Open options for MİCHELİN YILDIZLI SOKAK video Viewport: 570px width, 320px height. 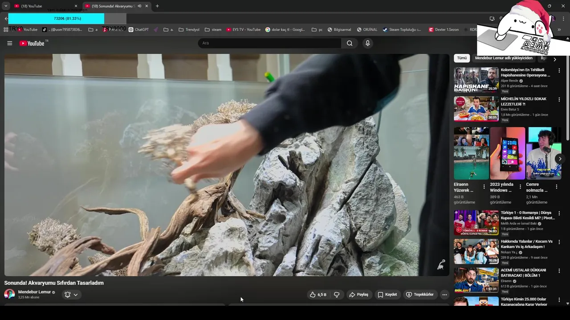(559, 100)
